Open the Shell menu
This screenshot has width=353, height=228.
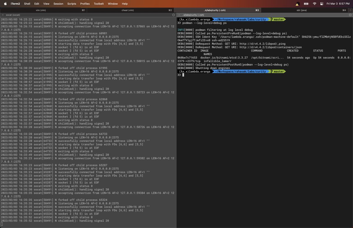point(27,4)
